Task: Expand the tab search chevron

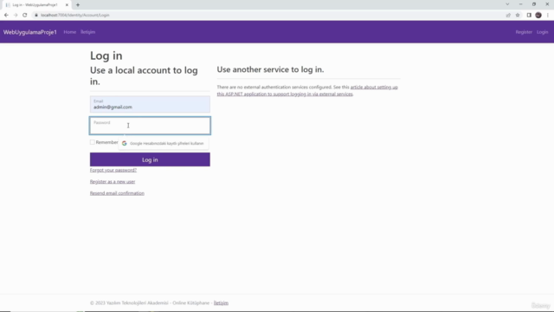Action: click(507, 4)
